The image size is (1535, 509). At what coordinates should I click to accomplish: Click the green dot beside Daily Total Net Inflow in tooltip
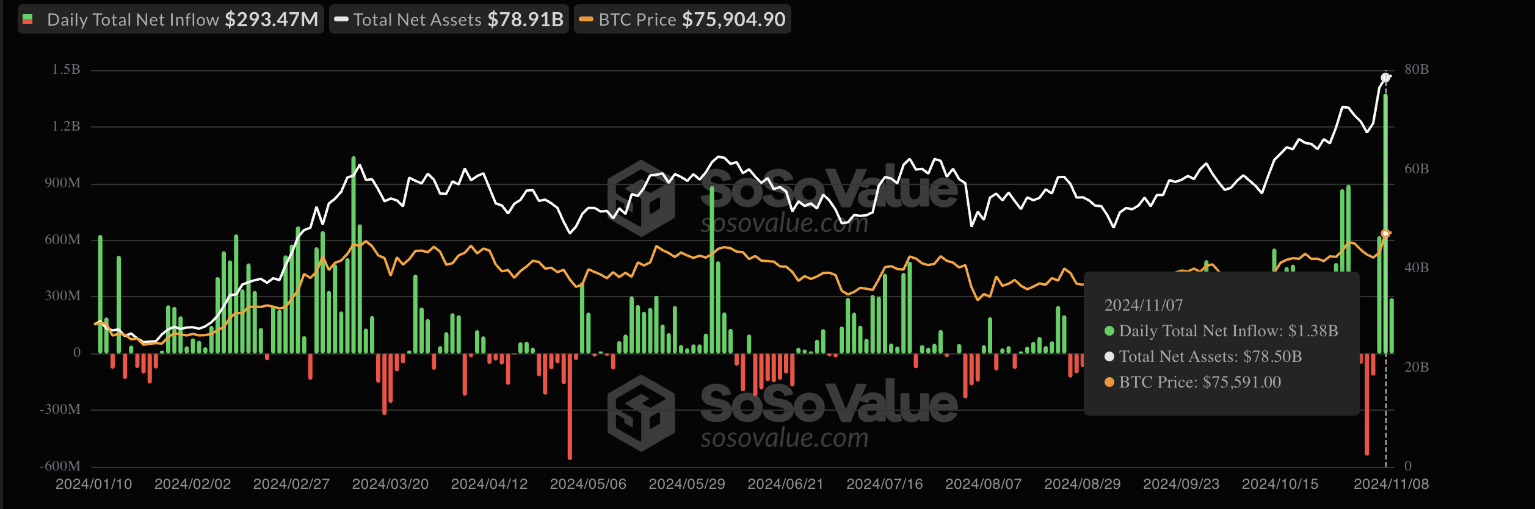coord(1109,331)
